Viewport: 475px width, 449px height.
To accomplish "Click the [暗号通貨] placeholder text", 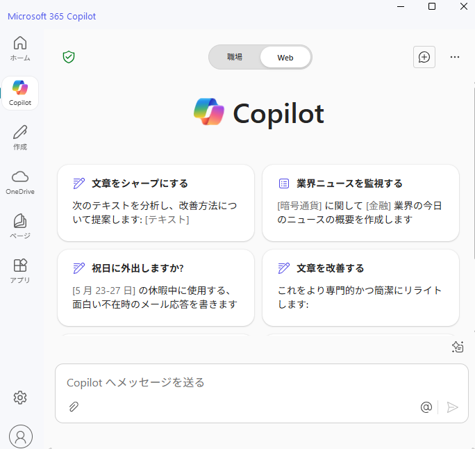I will click(x=299, y=206).
